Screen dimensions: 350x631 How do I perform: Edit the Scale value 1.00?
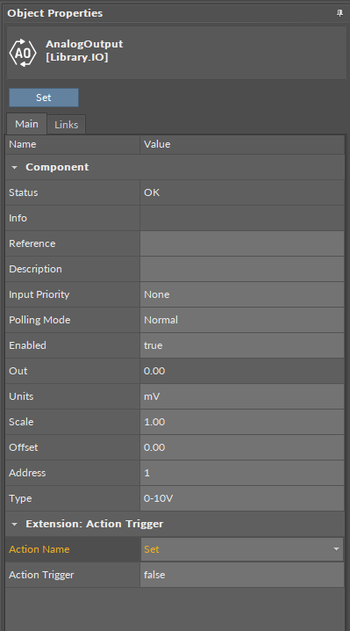242,422
